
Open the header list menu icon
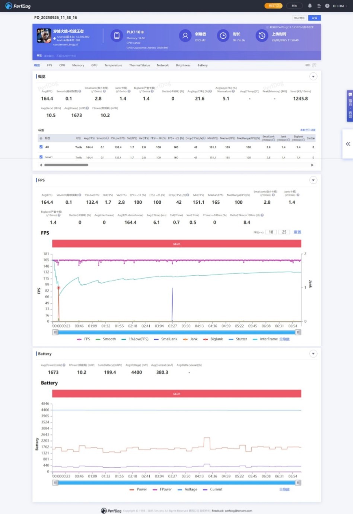pyautogui.click(x=319, y=6)
